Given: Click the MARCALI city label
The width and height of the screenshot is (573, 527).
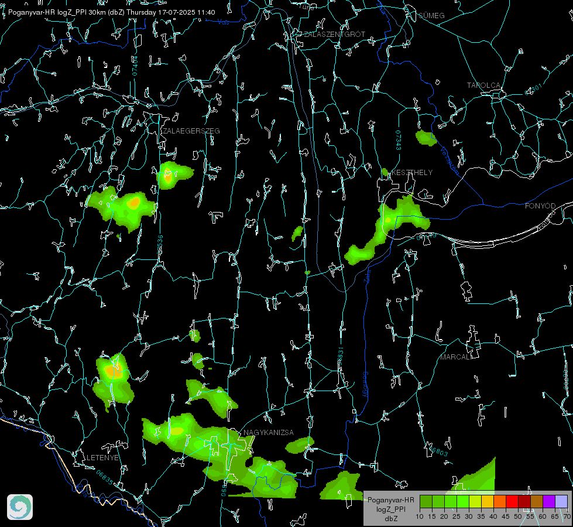Looking at the screenshot, I should 455,357.
